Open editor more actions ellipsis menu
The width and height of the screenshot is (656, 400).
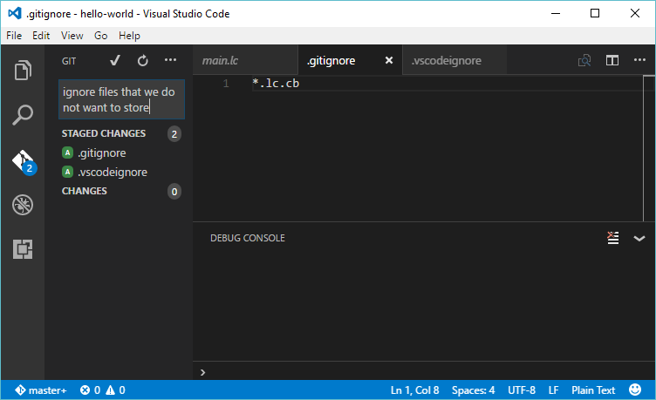(x=639, y=60)
